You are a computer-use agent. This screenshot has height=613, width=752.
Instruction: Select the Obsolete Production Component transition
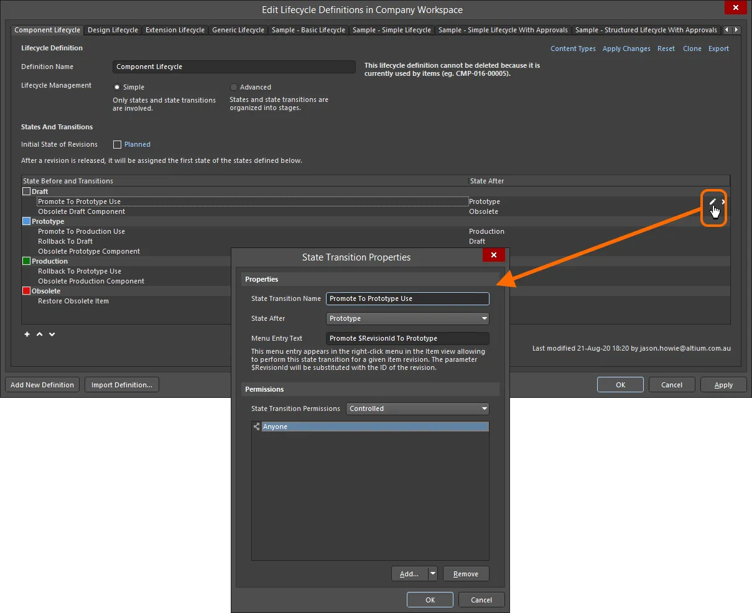(91, 281)
